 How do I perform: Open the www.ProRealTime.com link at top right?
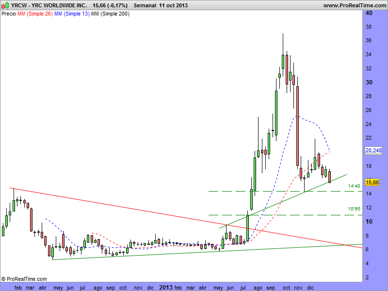(354, 5)
